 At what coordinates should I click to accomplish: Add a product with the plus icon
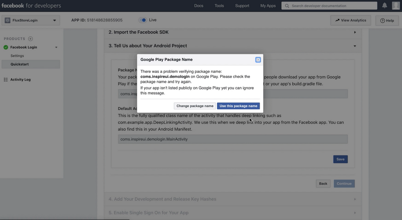30,39
